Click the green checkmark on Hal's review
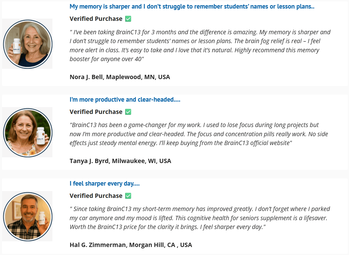 [128, 196]
